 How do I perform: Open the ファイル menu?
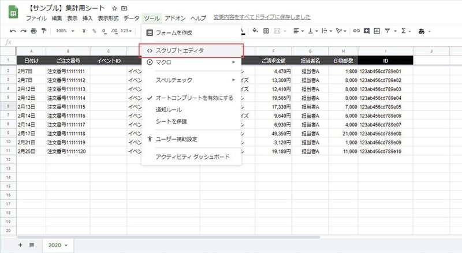[36, 18]
